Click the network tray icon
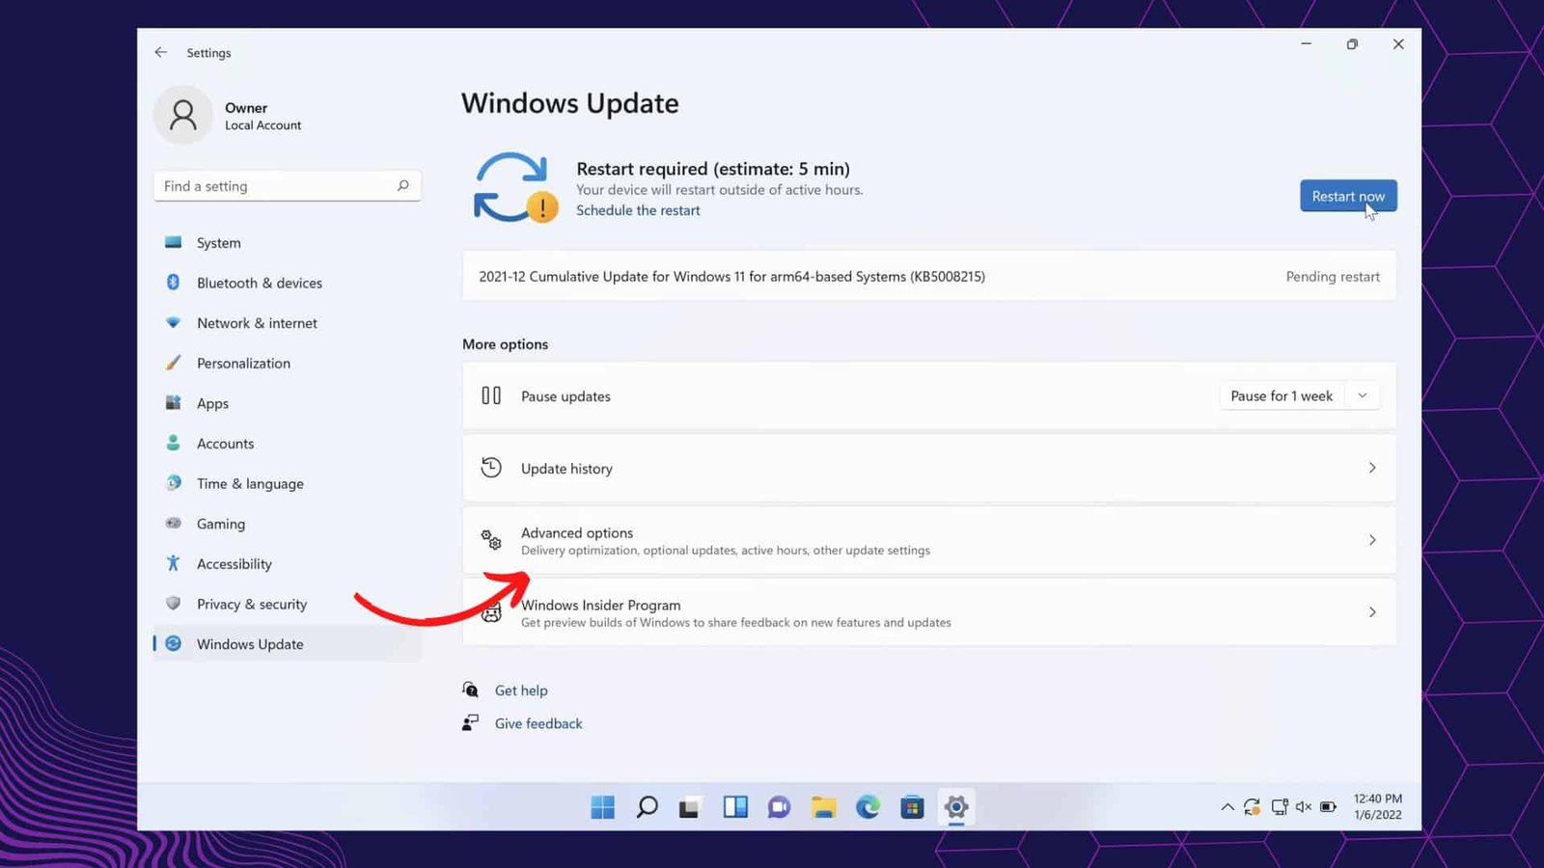The height and width of the screenshot is (868, 1544). coord(1280,807)
